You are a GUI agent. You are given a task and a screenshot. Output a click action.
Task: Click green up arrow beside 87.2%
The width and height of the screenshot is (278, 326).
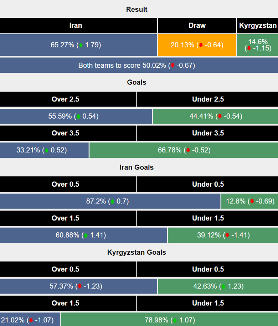[113, 201]
